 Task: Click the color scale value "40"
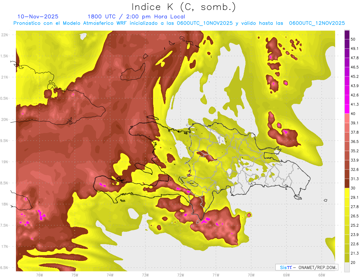[x=353, y=113]
